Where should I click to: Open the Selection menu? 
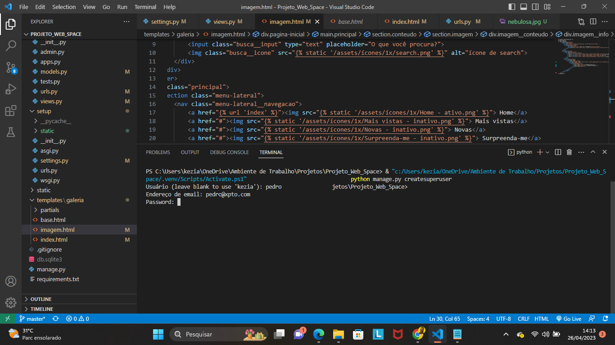(64, 7)
